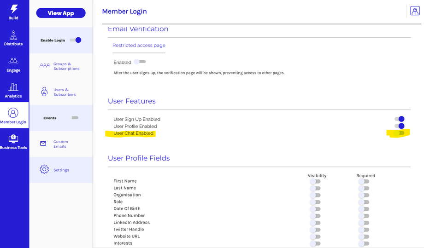The height and width of the screenshot is (248, 424).
Task: Open the Analytics bar chart icon
Action: (13, 87)
